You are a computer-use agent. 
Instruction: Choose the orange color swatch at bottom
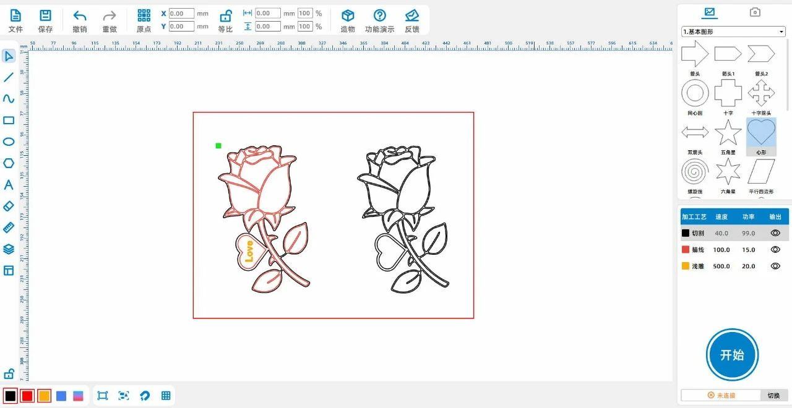(x=44, y=396)
